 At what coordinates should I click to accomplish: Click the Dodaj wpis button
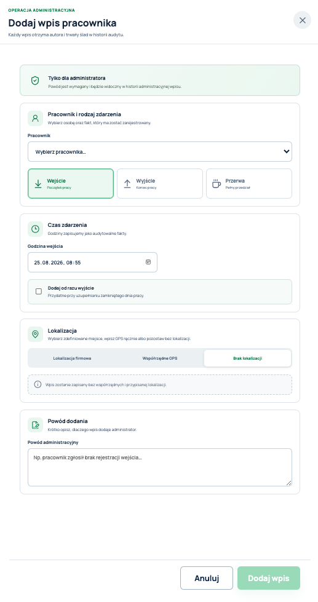[268, 578]
